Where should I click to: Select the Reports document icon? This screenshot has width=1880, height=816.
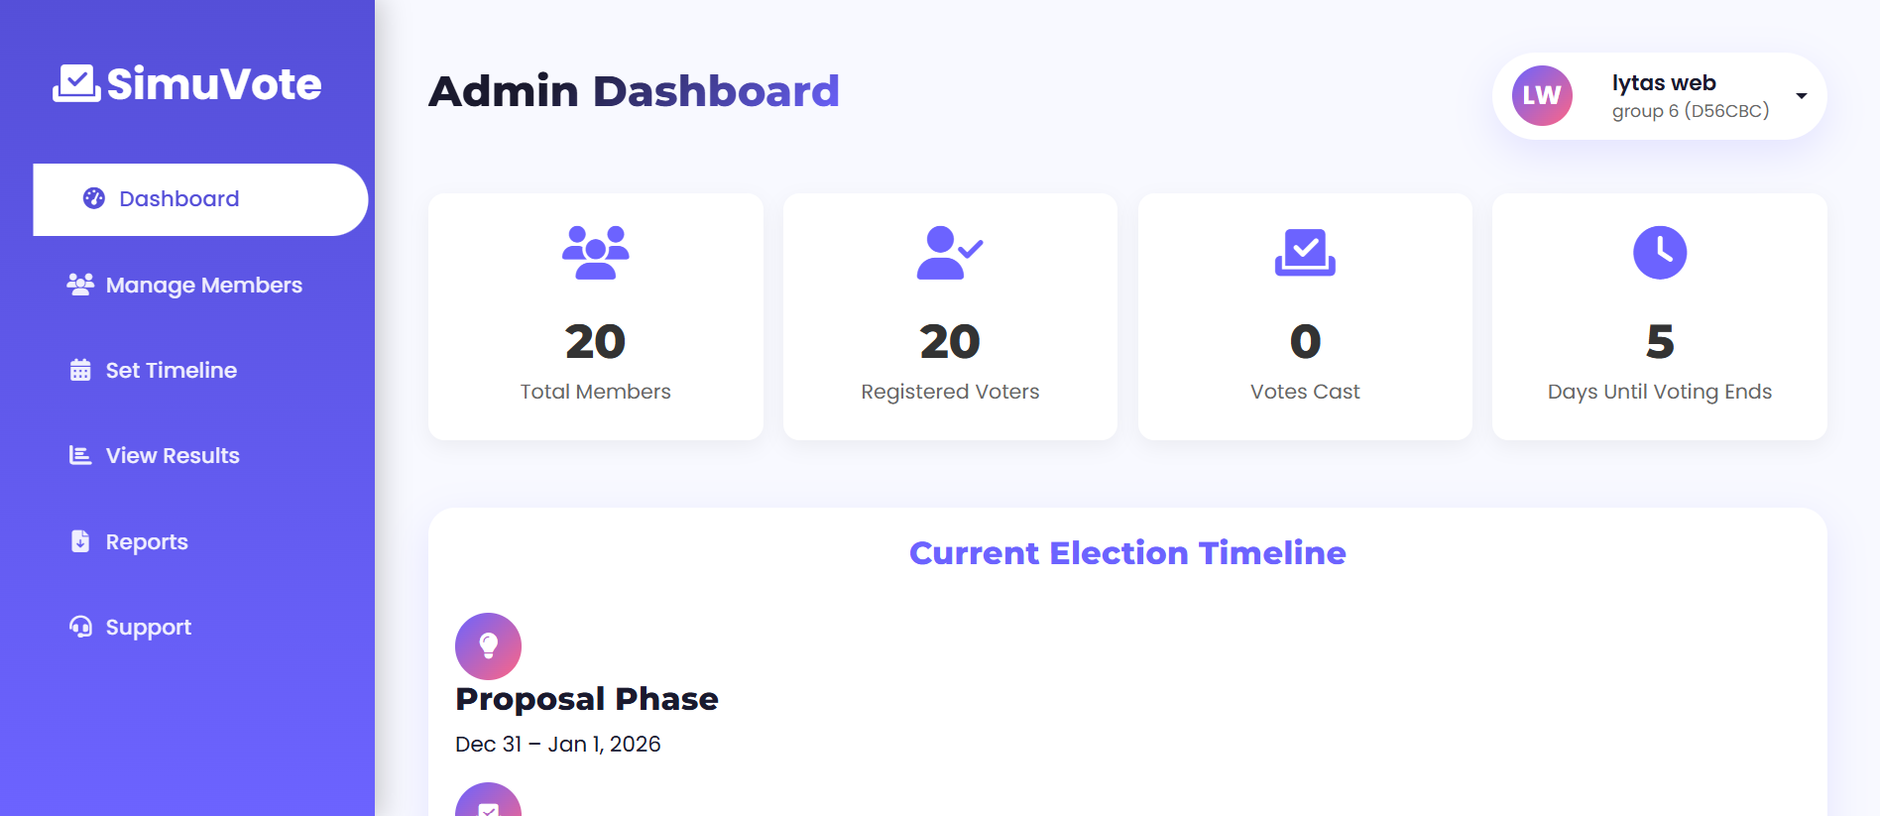[x=78, y=541]
